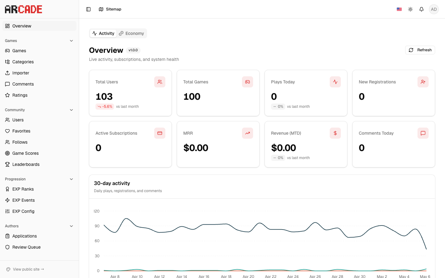This screenshot has width=445, height=278.
Task: Click the EXP Config sliders icon
Action: point(7,211)
